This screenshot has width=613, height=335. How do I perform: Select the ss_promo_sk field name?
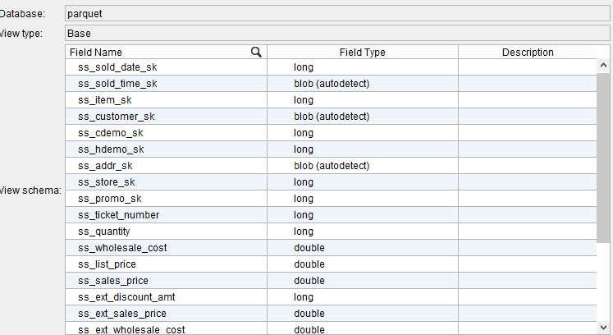point(109,199)
